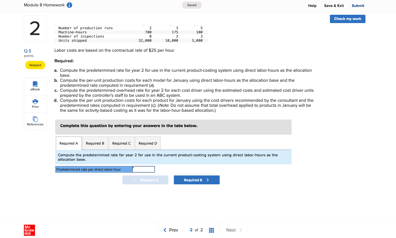Image resolution: width=396 pixels, height=238 pixels.
Task: Open the Help menu
Action: [x=312, y=6]
